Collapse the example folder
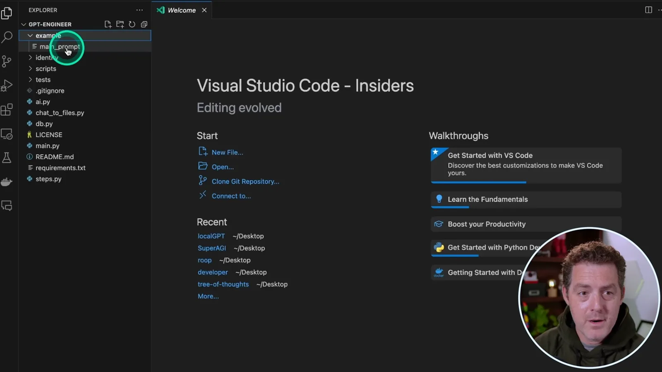 point(30,36)
